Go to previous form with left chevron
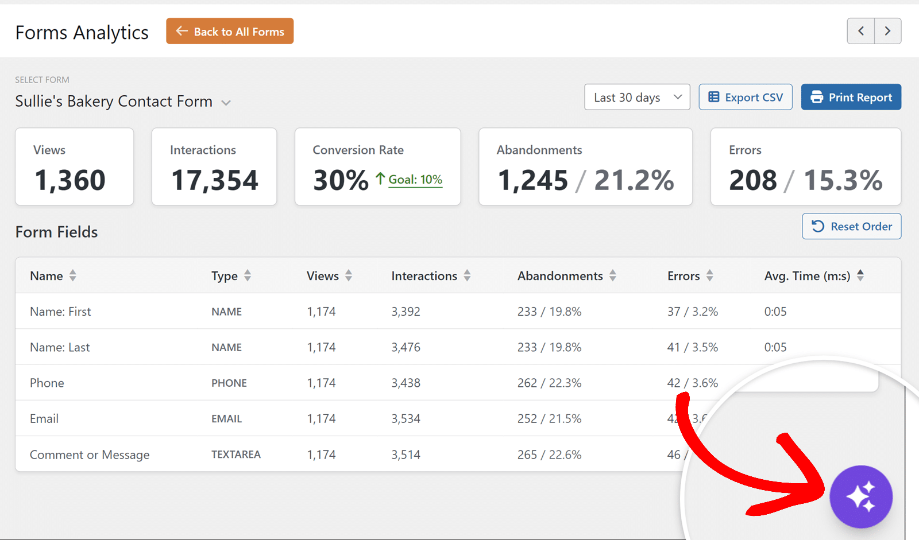919x540 pixels. 861,31
